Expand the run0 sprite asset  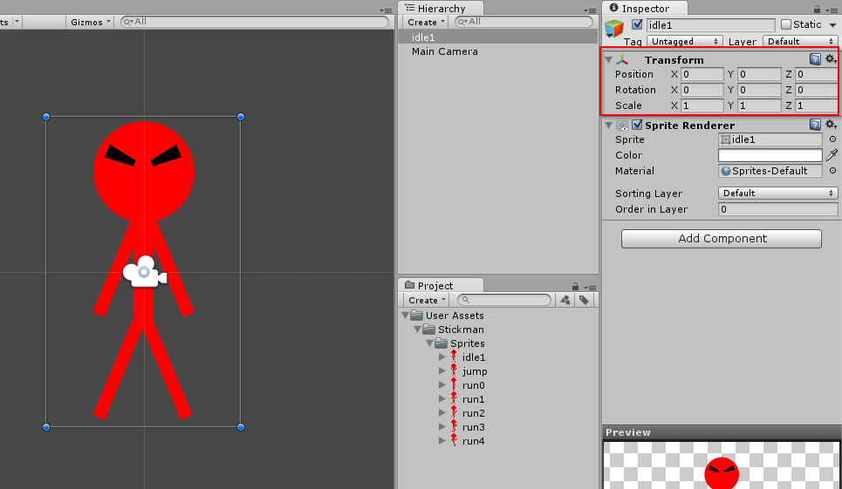[442, 385]
